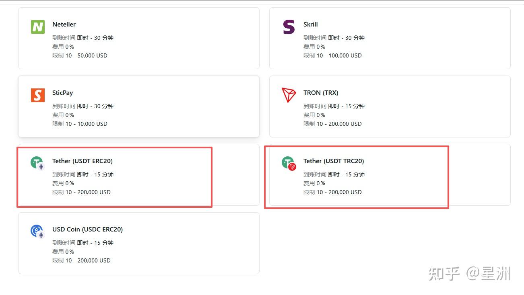Click the Tether ERC20 coin icon
This screenshot has width=524, height=295.
[x=37, y=163]
